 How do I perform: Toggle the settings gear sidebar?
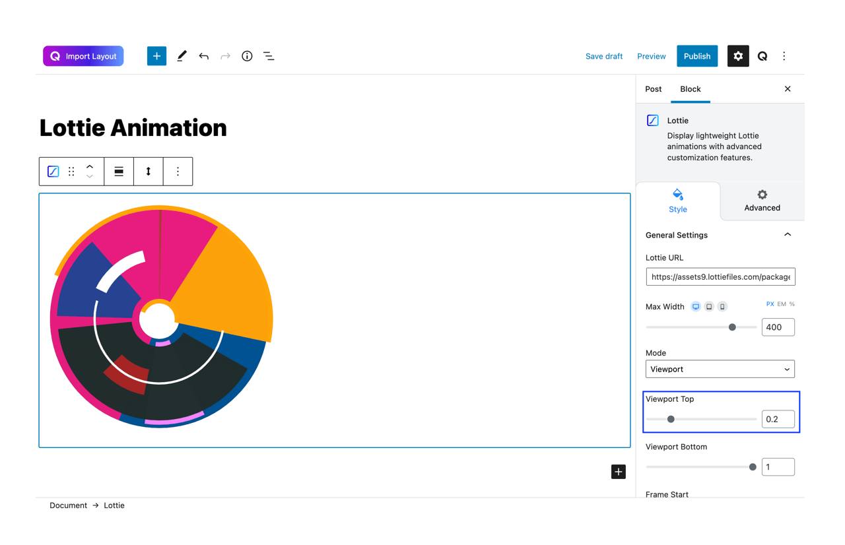[x=738, y=56]
